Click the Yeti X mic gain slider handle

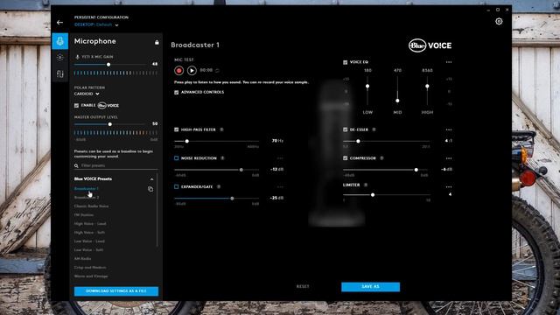(x=108, y=65)
